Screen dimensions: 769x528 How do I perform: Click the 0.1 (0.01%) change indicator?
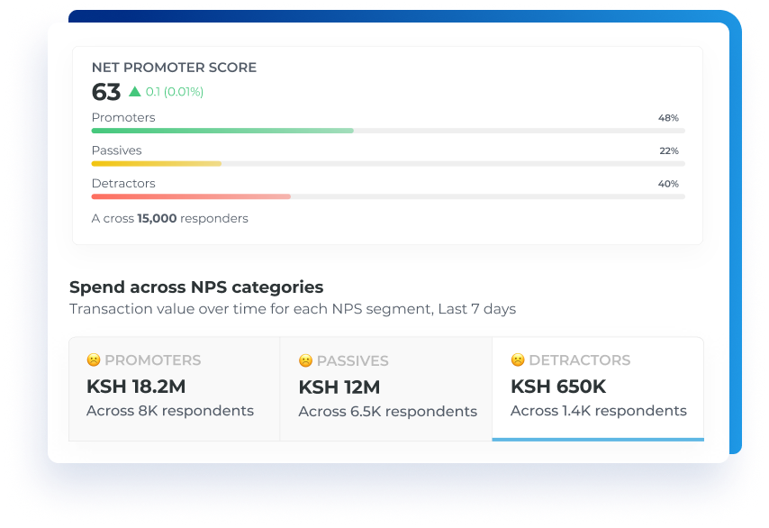[x=175, y=92]
